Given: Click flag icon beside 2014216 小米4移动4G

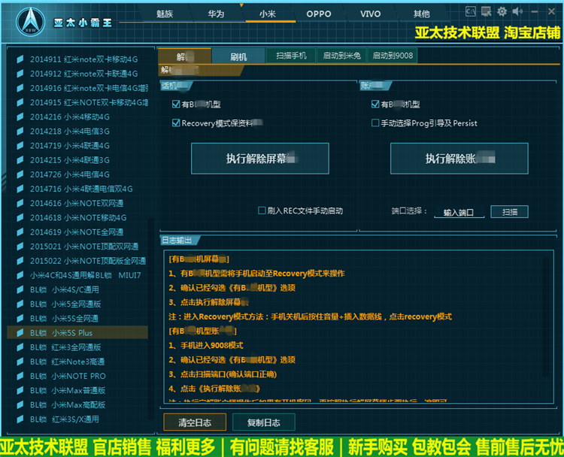Looking at the screenshot, I should tap(20, 117).
